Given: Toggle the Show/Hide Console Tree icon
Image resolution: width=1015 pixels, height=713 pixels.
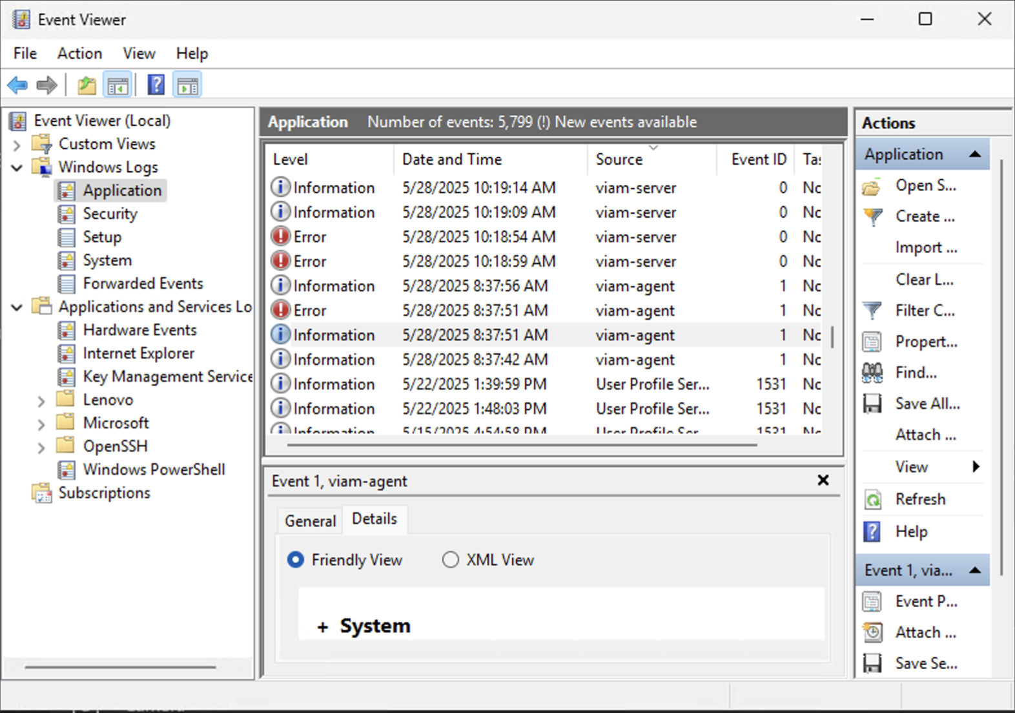Looking at the screenshot, I should click(x=118, y=85).
